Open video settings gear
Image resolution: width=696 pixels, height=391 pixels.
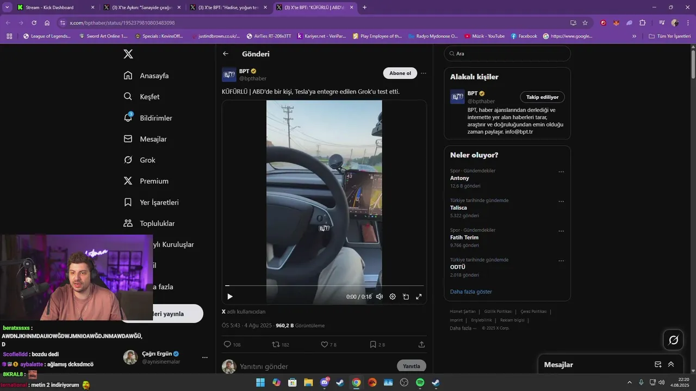[x=393, y=297]
